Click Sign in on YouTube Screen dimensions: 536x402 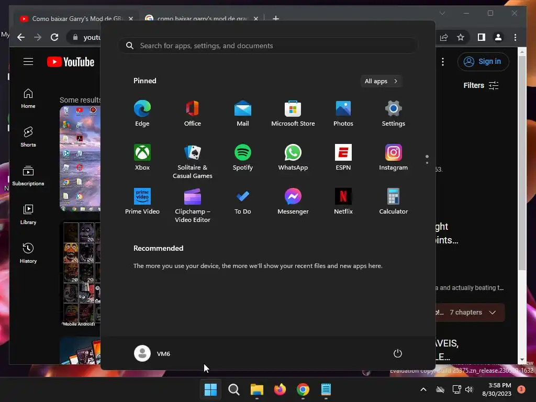483,62
